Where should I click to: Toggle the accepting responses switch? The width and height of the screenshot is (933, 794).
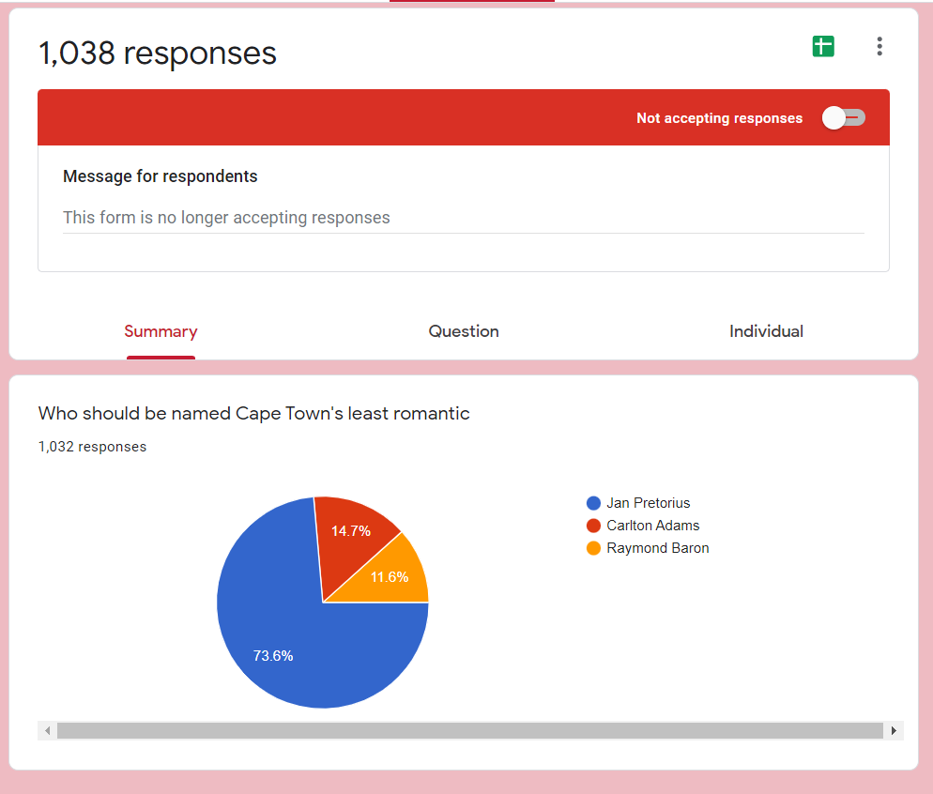coord(843,117)
